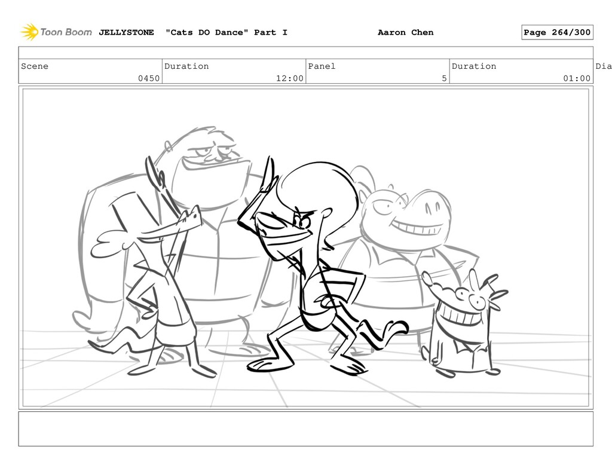Click the Scene label in the header
The width and height of the screenshot is (612, 474).
pyautogui.click(x=35, y=66)
